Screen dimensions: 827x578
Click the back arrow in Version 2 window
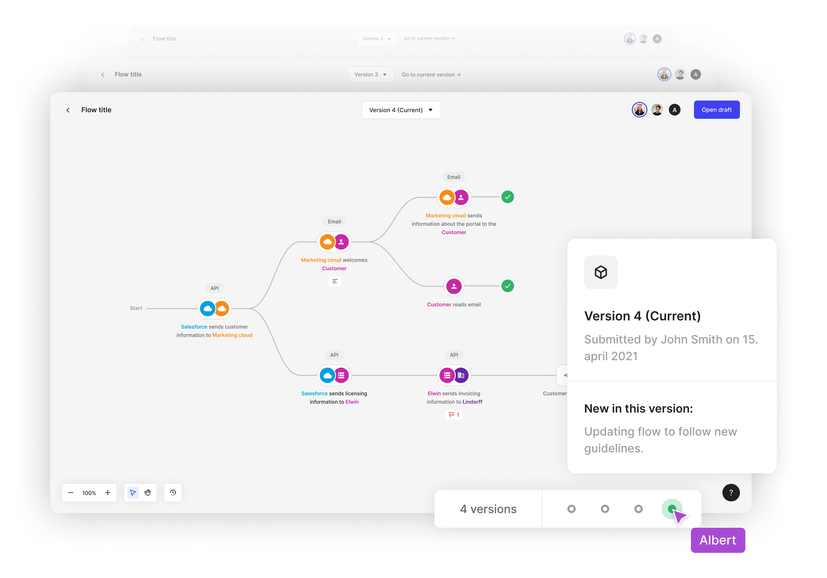[x=143, y=39]
